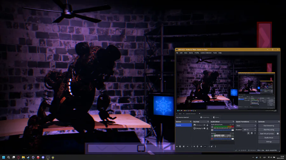Open transition properties three-dot menu
Image resolution: width=286 pixels, height=160 pixels.
point(255,133)
